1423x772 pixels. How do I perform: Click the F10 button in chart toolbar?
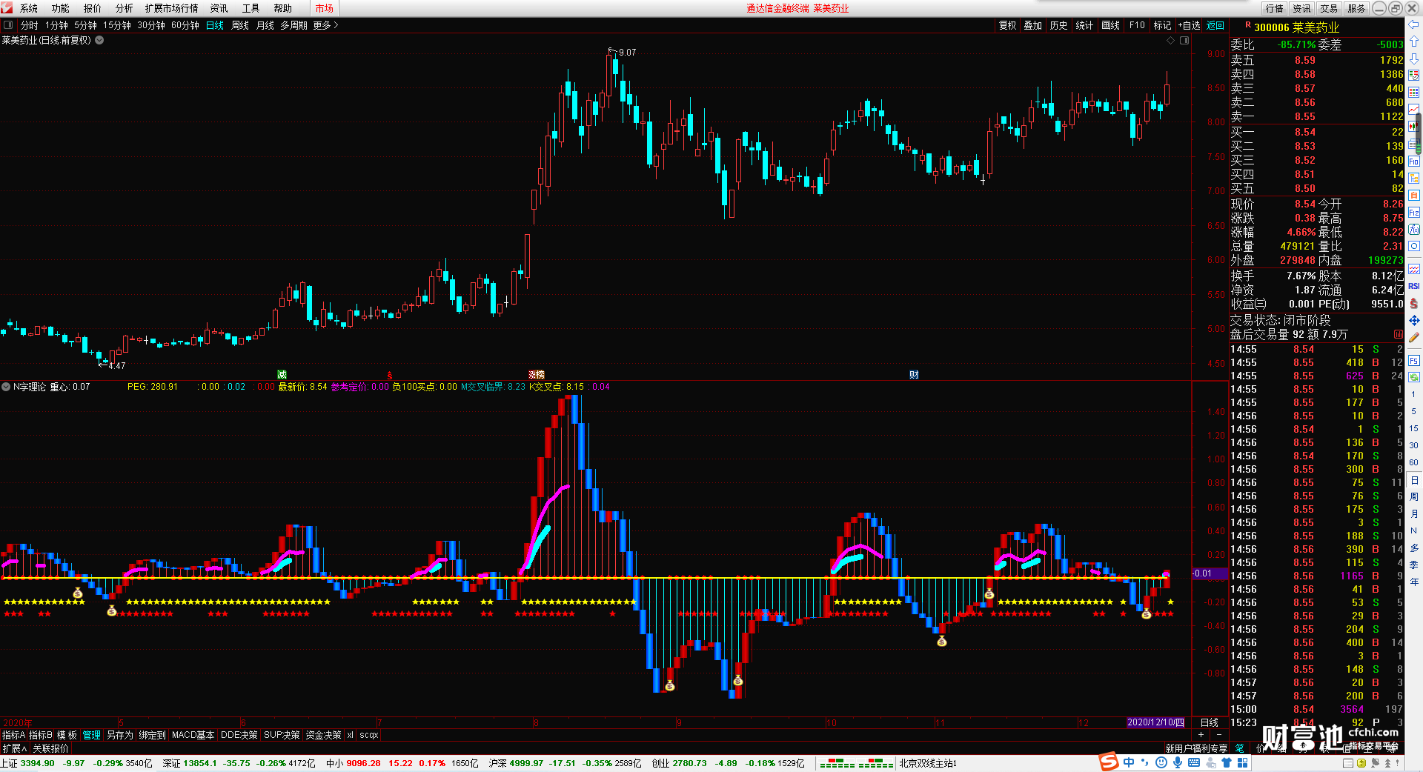click(x=1137, y=25)
